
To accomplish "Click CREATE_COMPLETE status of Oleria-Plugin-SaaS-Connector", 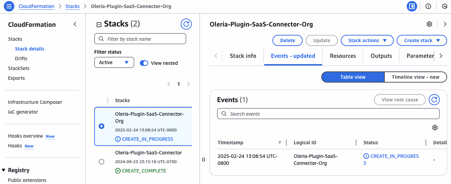I will [x=141, y=171].
